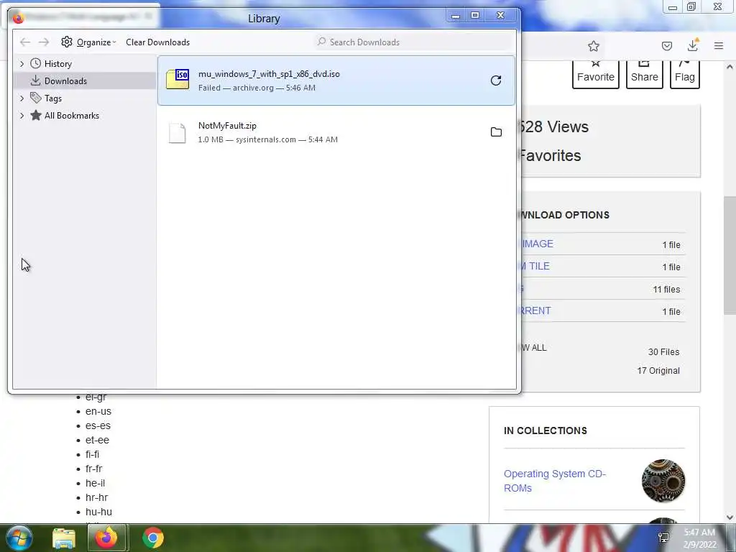Open the TORRENT download option link
Screen dimensions: 736x552
pos(536,310)
